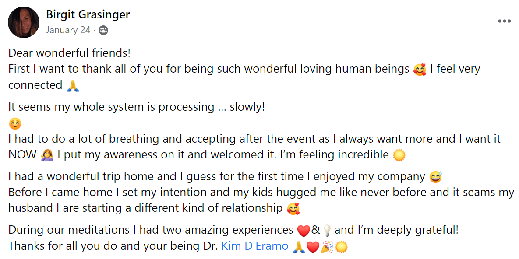Click the audience privacy icon beside the date
The image size is (519, 259).
pyautogui.click(x=103, y=30)
